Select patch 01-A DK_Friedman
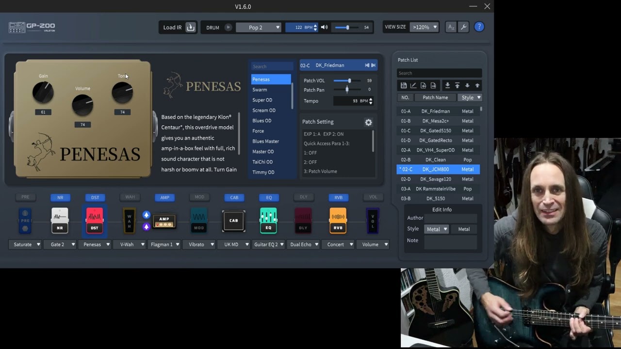This screenshot has height=349, width=621. 438,111
